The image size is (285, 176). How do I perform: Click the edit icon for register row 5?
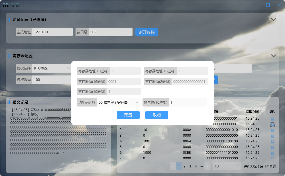tap(272, 147)
